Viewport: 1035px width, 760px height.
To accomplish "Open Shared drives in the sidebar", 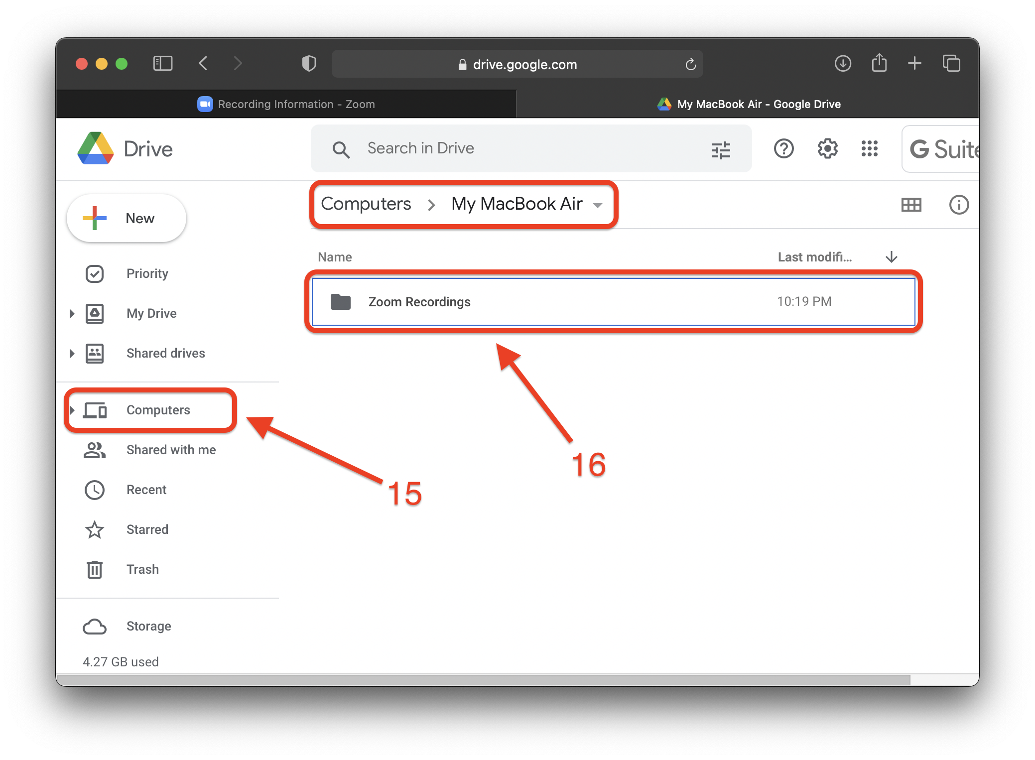I will (x=166, y=353).
